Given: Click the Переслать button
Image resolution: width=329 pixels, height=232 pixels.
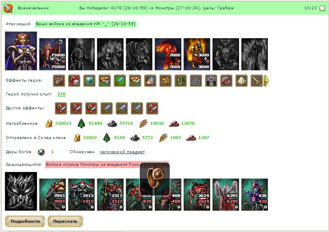Looking at the screenshot, I should [65, 221].
